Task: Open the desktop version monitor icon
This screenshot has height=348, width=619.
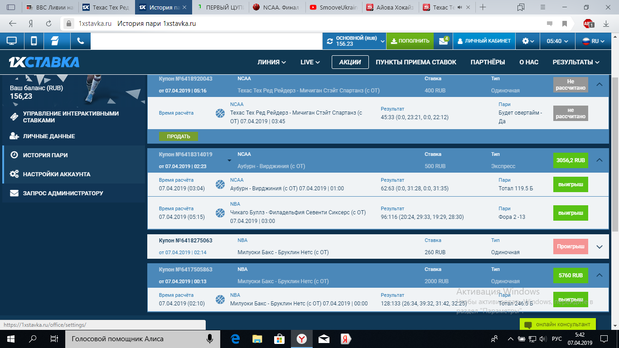Action: [x=12, y=41]
